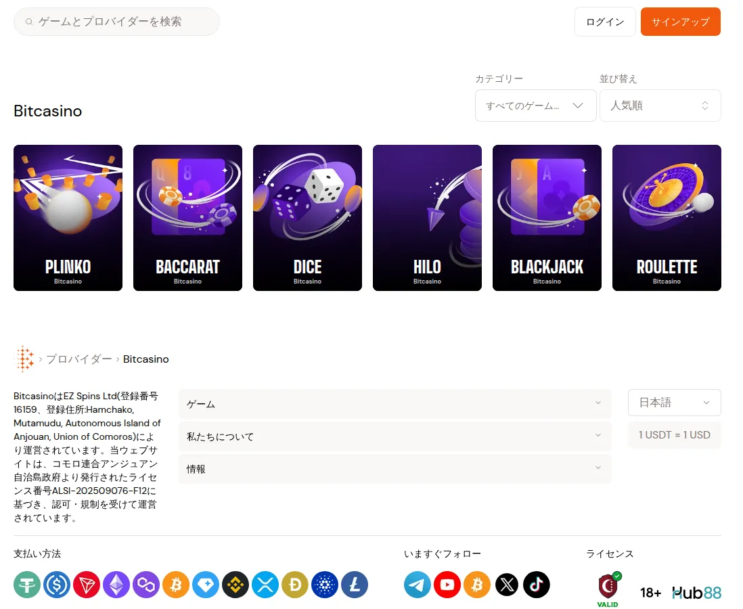Viewport: 743px width, 609px height.
Task: Click the Bitcasino breadcrumb item
Action: tap(146, 359)
